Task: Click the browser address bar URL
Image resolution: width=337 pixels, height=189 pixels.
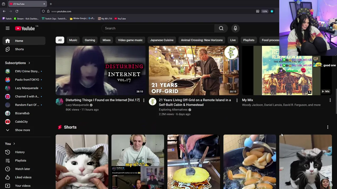Action: click(61, 11)
